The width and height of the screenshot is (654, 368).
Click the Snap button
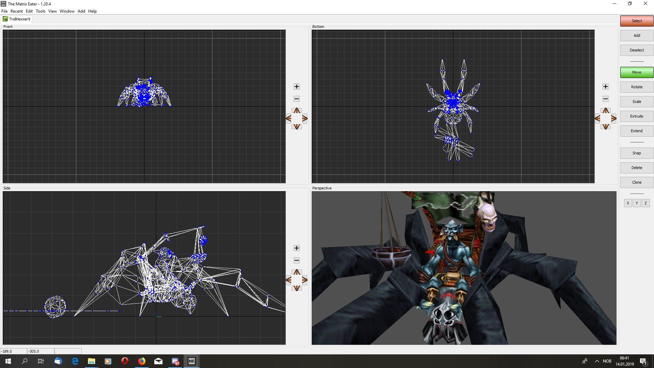coord(637,153)
